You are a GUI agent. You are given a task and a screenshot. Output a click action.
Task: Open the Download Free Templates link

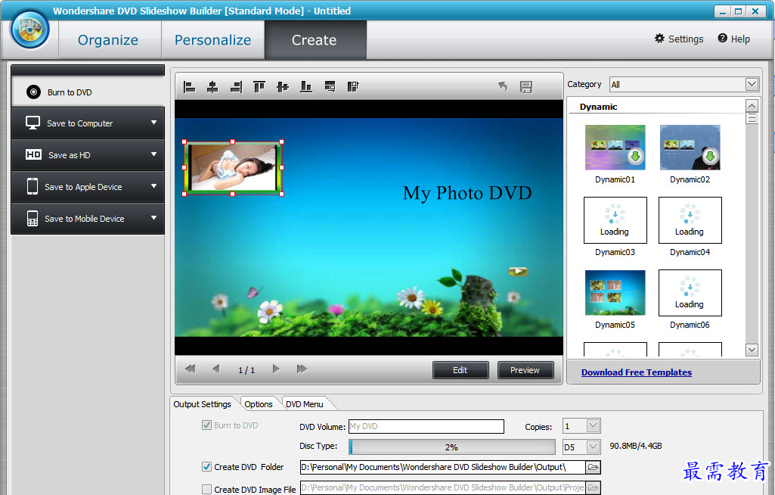click(636, 372)
